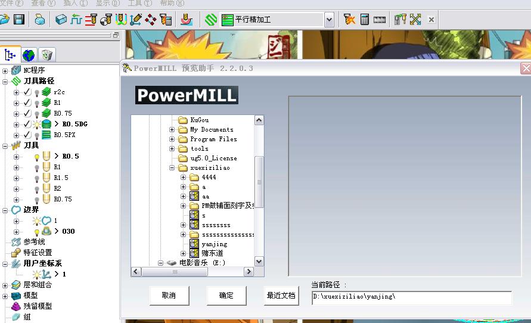Screen dimensions: 531x323
Task: Click the collision check burst icon
Action: pyautogui.click(x=349, y=19)
